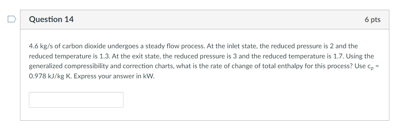Click the empty space below the answer field
This screenshot has width=402, height=128.
click(x=205, y=114)
